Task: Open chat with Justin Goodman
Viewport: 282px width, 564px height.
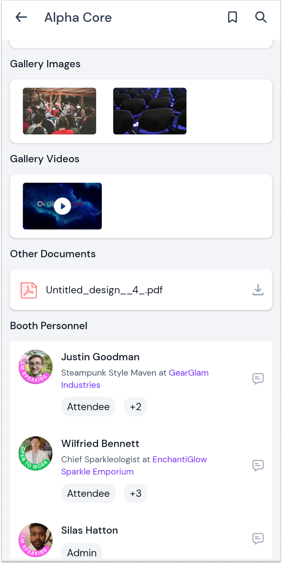Action: tap(258, 379)
